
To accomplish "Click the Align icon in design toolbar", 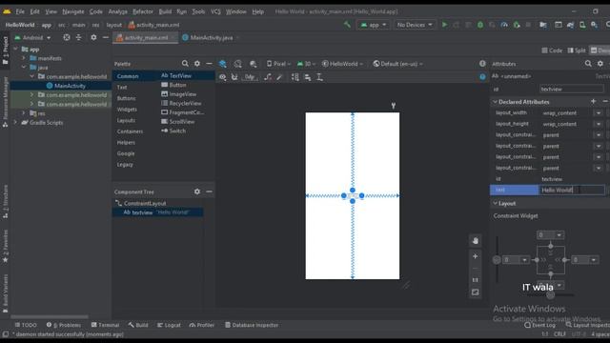I will 308,77.
